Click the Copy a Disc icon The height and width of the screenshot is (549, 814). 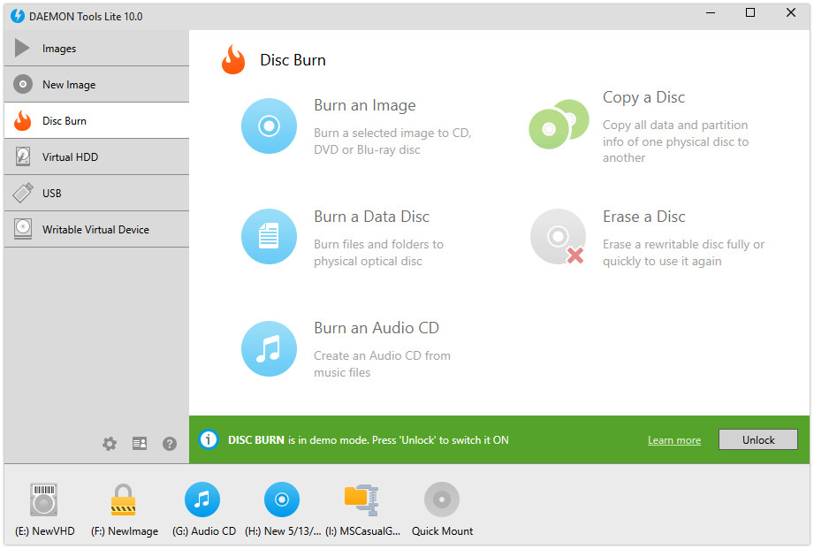click(558, 125)
